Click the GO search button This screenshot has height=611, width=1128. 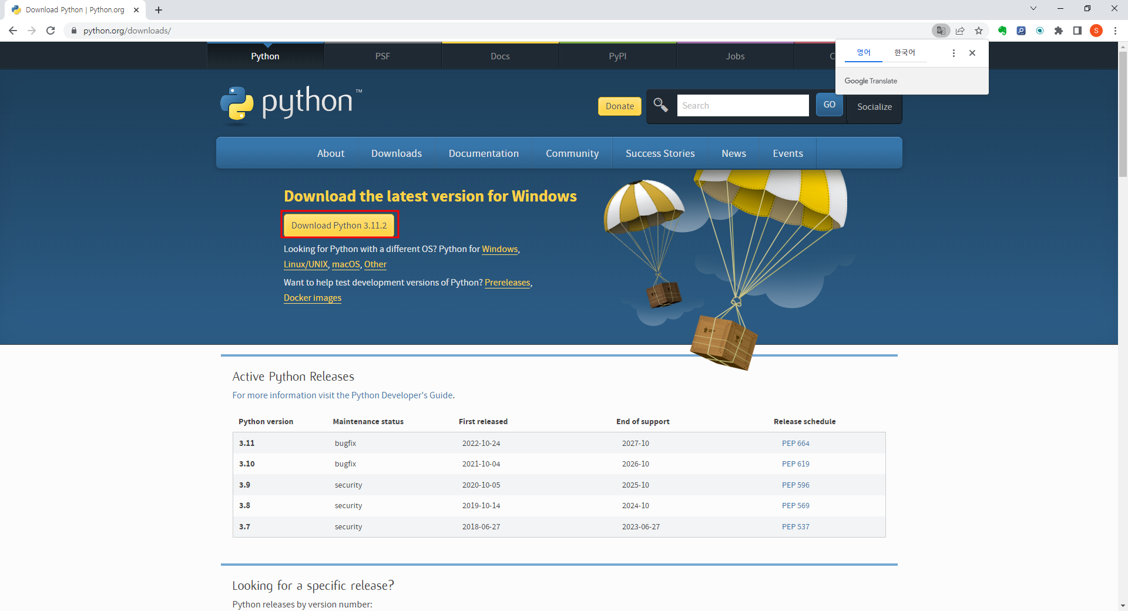click(x=829, y=105)
